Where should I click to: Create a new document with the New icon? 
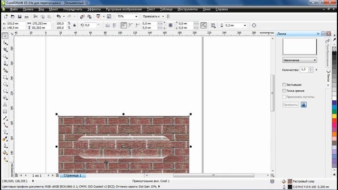[6, 16]
